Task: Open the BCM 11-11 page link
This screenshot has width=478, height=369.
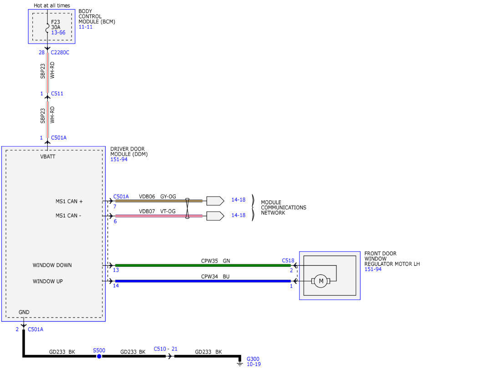Action: click(x=86, y=27)
